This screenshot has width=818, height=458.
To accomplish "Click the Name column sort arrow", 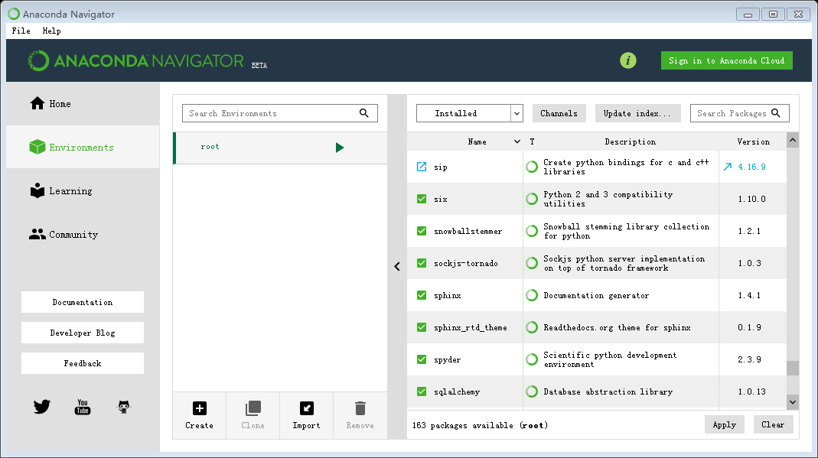I will pos(517,141).
